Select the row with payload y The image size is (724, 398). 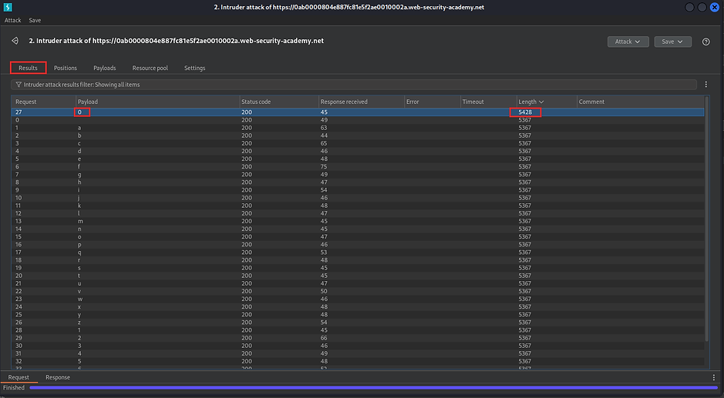coord(358,315)
